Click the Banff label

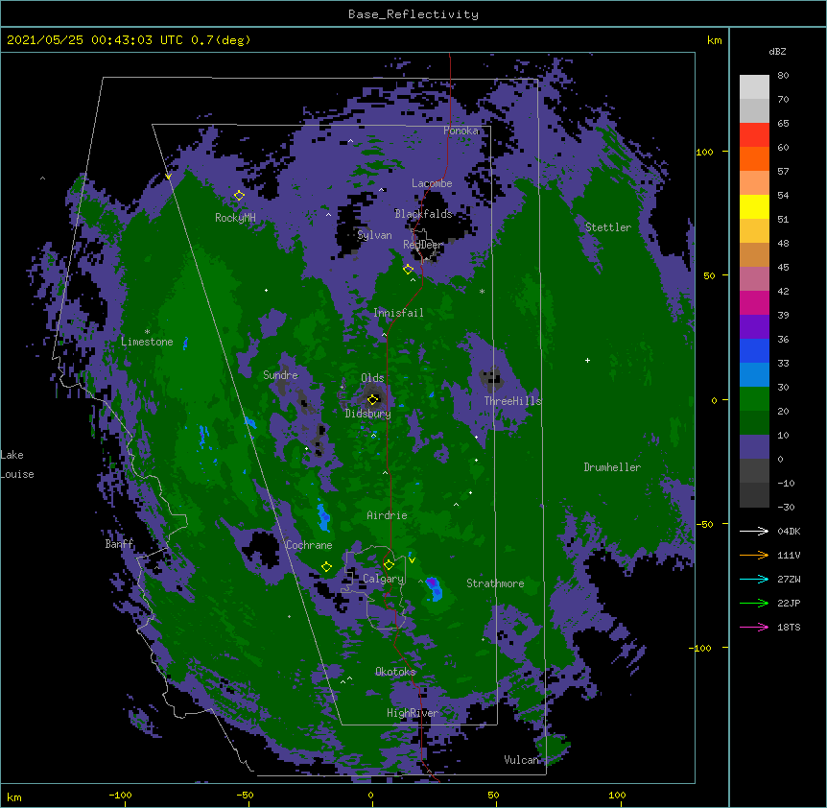coord(119,544)
